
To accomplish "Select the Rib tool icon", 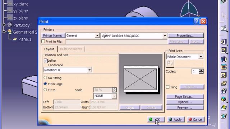I will pos(224,83).
